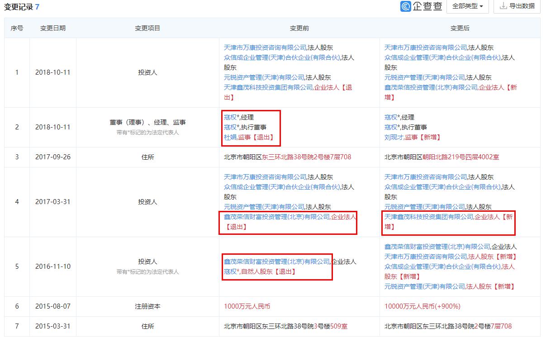Screen dimensions: 546x338
Task: Open 元锐资产管理(天津)有限公司 in record 1 变更后
Action: tap(425, 77)
